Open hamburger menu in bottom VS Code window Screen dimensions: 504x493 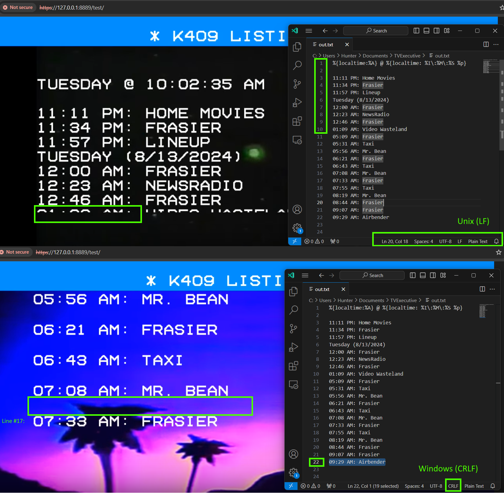pyautogui.click(x=305, y=275)
